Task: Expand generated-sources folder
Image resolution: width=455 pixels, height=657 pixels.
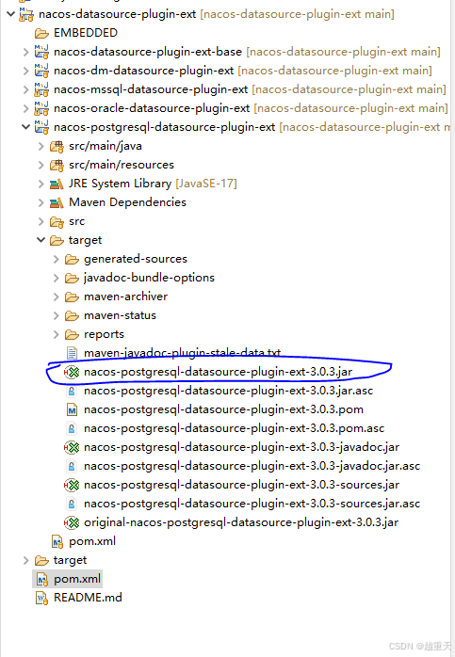Action: [x=57, y=260]
